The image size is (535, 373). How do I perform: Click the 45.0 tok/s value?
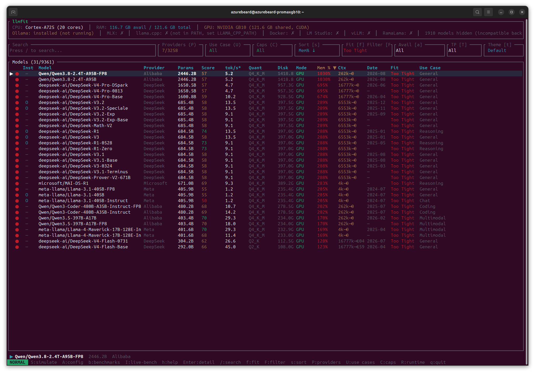tap(230, 247)
